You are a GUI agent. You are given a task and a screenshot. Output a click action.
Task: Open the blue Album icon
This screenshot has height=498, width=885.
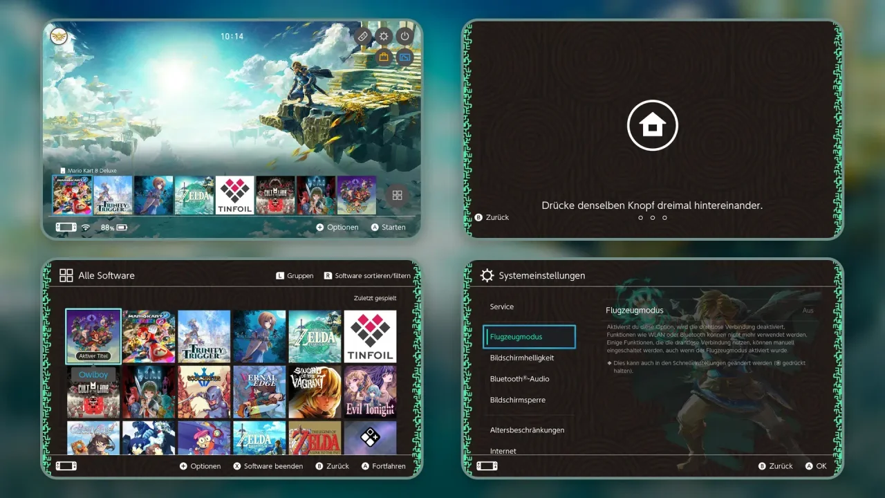coord(405,57)
